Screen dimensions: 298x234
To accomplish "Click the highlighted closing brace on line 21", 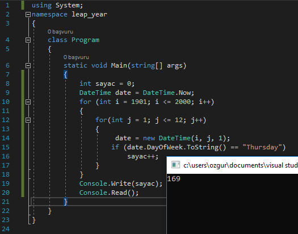I will tap(66, 202).
